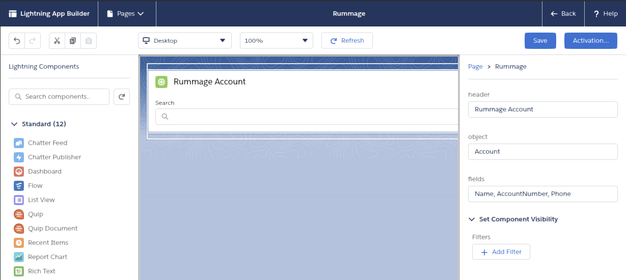
Task: Click the Redo arrow icon
Action: (32, 41)
